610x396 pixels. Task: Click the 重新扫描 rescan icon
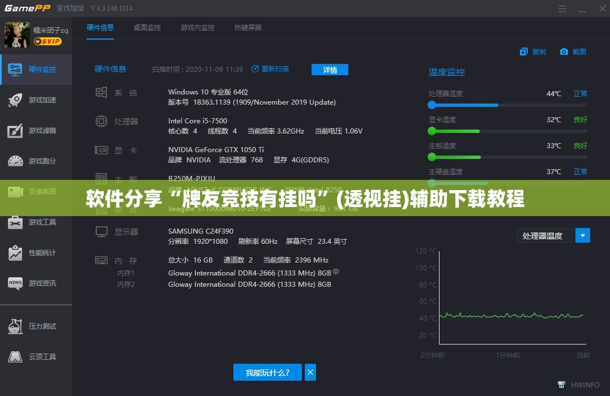point(255,69)
